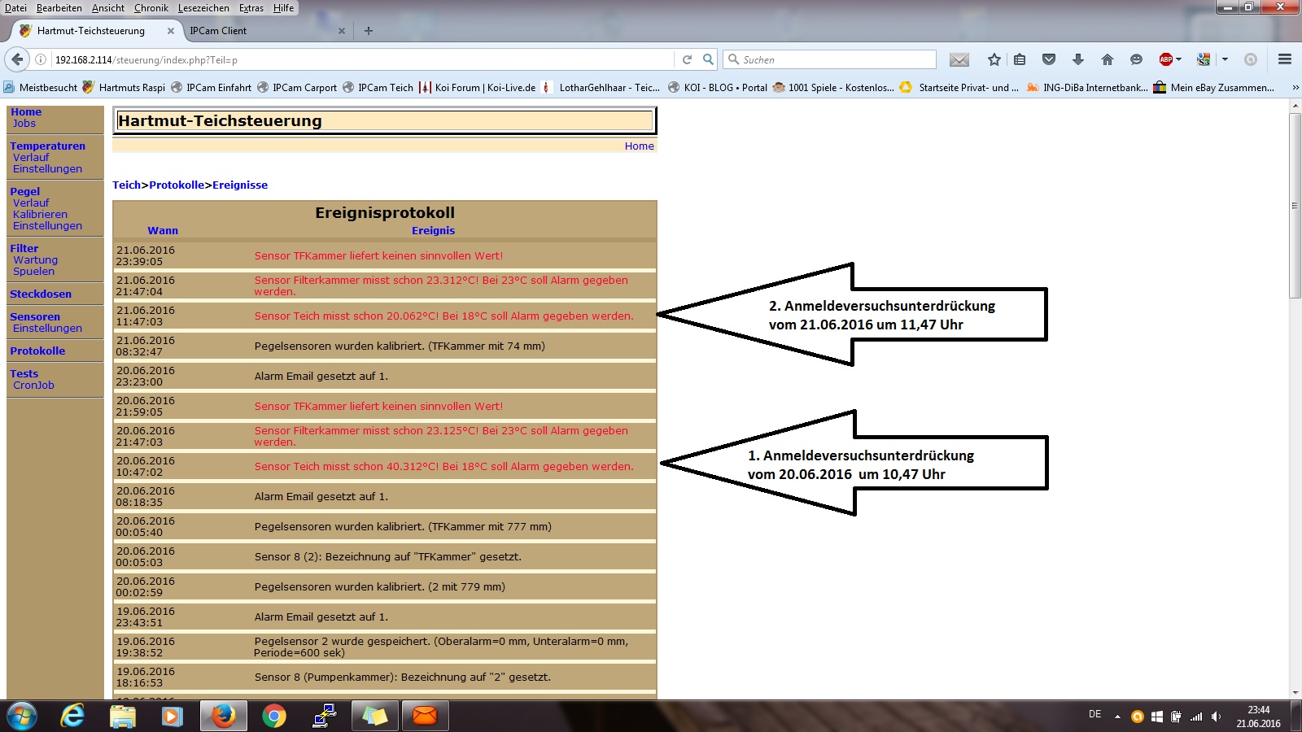Show downloads with the arrow icon
1302x732 pixels.
click(1078, 59)
